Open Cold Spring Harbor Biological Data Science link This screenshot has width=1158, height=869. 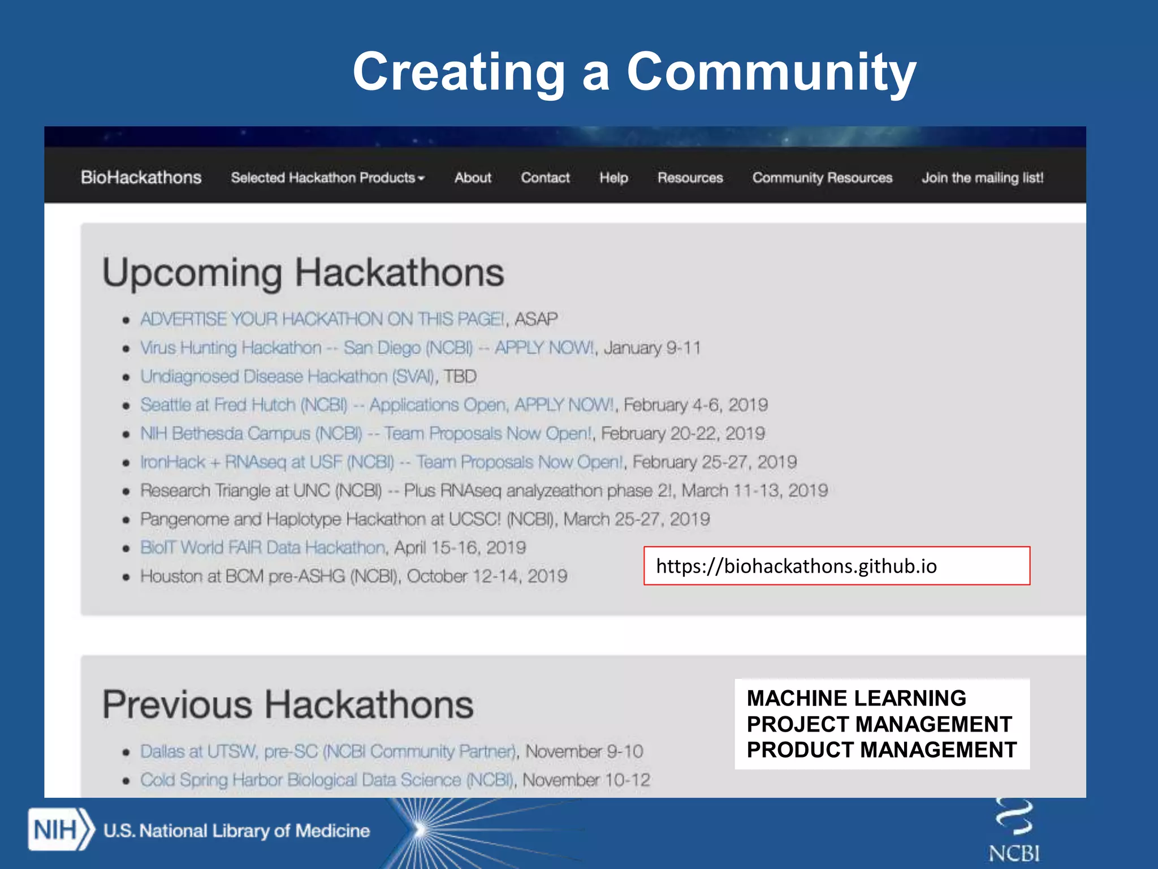point(326,780)
